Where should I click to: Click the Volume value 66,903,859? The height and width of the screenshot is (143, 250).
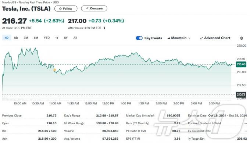click(x=110, y=131)
